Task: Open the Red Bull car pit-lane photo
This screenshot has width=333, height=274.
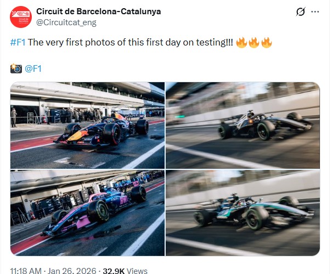Action: [x=87, y=125]
